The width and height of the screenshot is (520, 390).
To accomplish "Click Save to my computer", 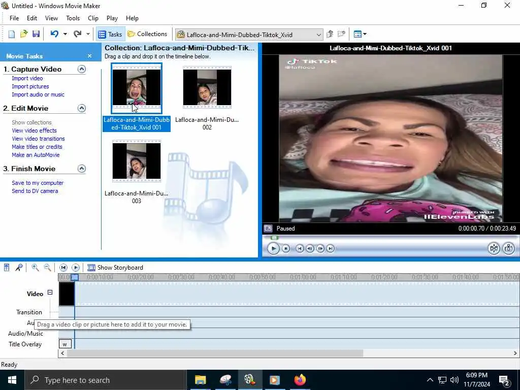I will tap(38, 183).
